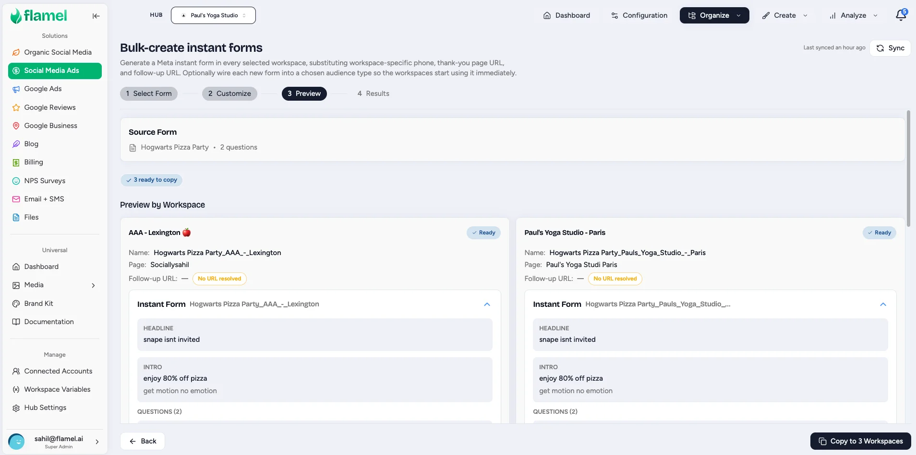Collapse Instant Form panel for AAA - Lexington
This screenshot has height=455, width=916.
[x=487, y=304]
